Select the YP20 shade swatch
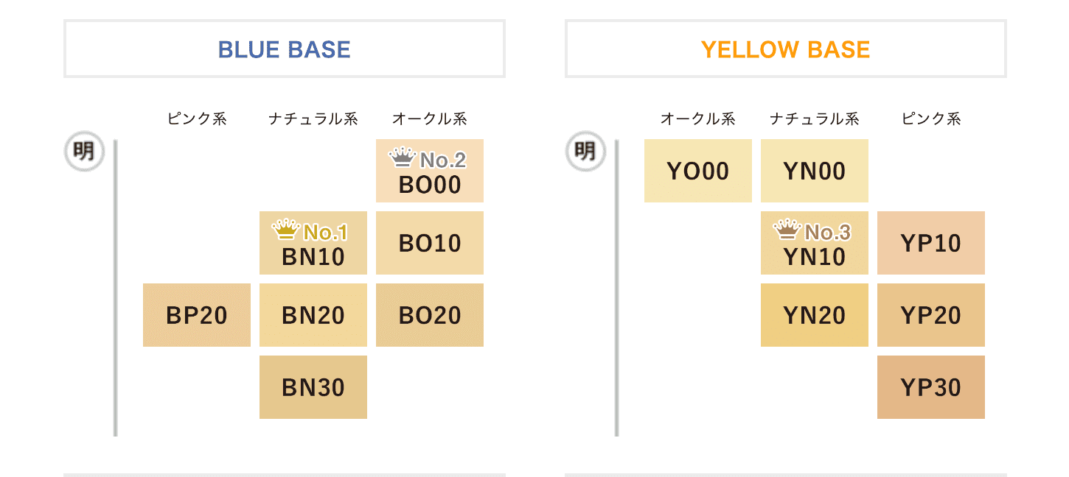The height and width of the screenshot is (477, 1069). 931,315
